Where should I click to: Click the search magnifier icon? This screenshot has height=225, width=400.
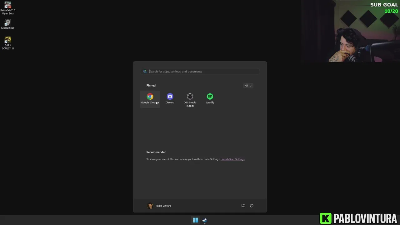[145, 72]
